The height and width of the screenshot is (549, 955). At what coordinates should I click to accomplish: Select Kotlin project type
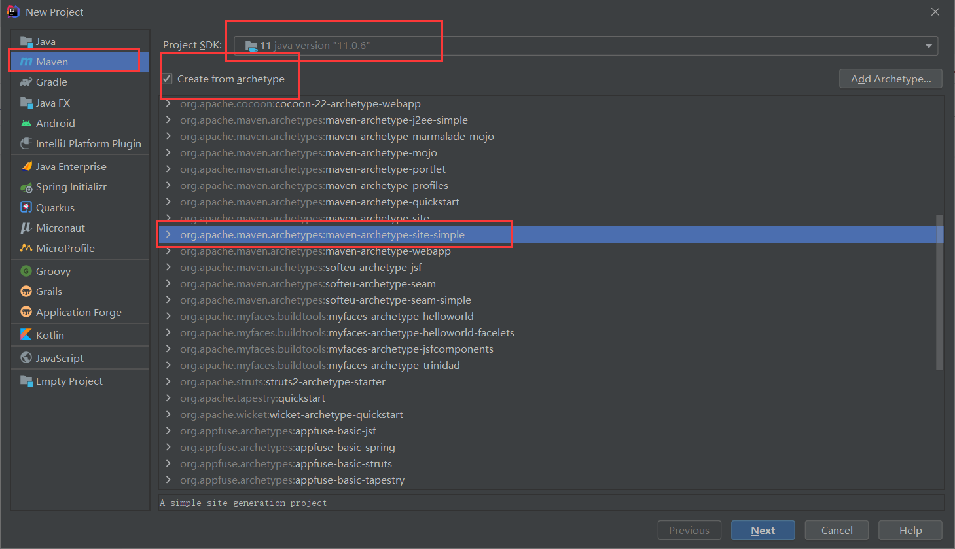[x=80, y=335]
